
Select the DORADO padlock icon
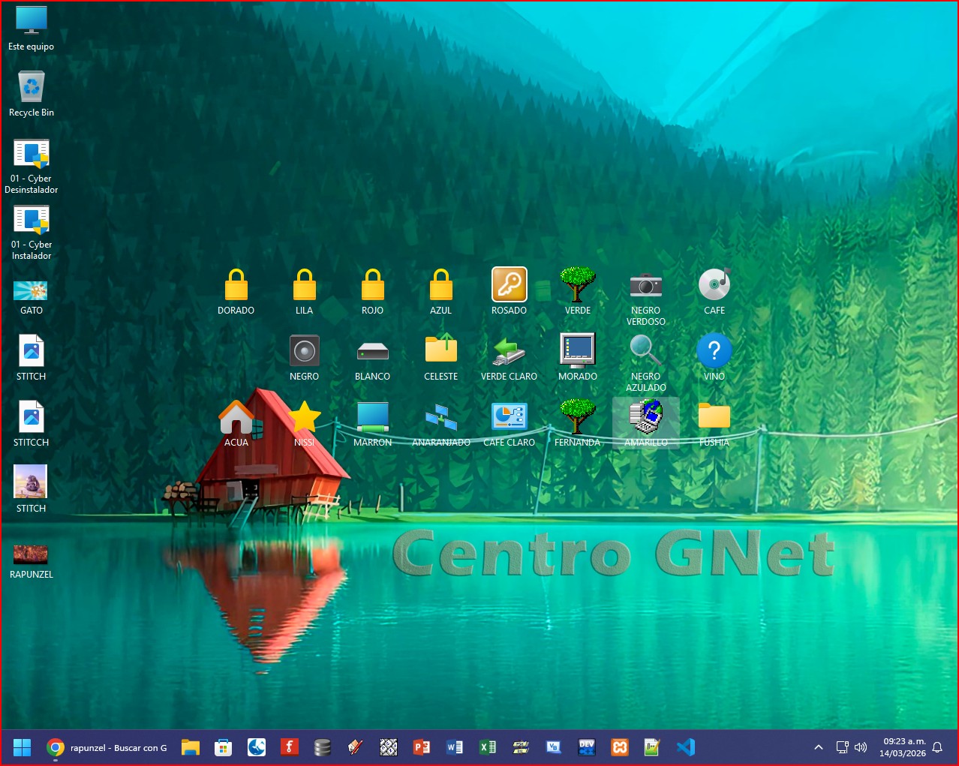tap(236, 285)
